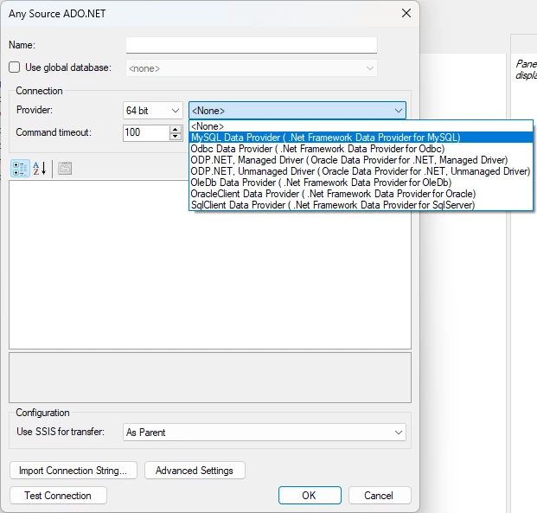The width and height of the screenshot is (537, 513).
Task: Choose SqlClient Data Provider for SqlServer
Action: point(361,205)
